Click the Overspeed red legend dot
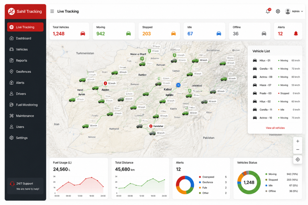The height and width of the screenshot is (205, 308). [200, 177]
